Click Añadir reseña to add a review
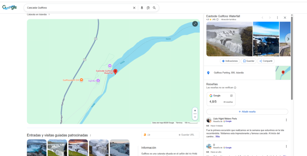This screenshot has width=307, height=156. tap(247, 112)
